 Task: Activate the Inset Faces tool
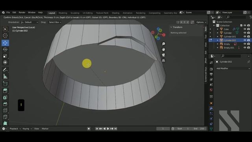tap(5, 97)
